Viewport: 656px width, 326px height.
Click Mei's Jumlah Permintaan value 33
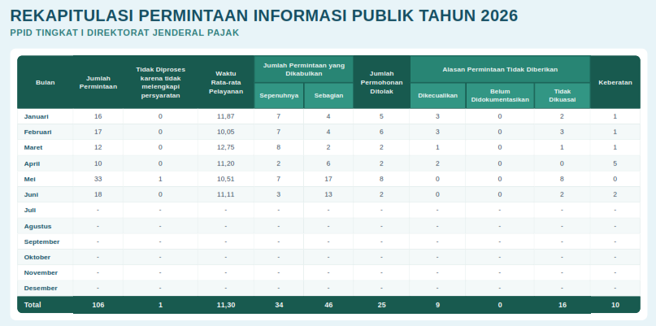point(98,179)
